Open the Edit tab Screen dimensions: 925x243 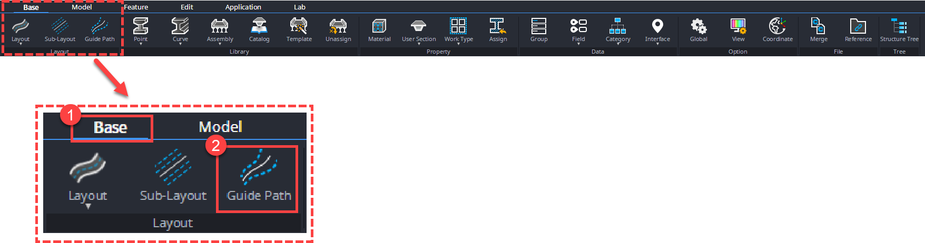[187, 7]
